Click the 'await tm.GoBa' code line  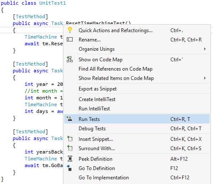click(x=44, y=165)
